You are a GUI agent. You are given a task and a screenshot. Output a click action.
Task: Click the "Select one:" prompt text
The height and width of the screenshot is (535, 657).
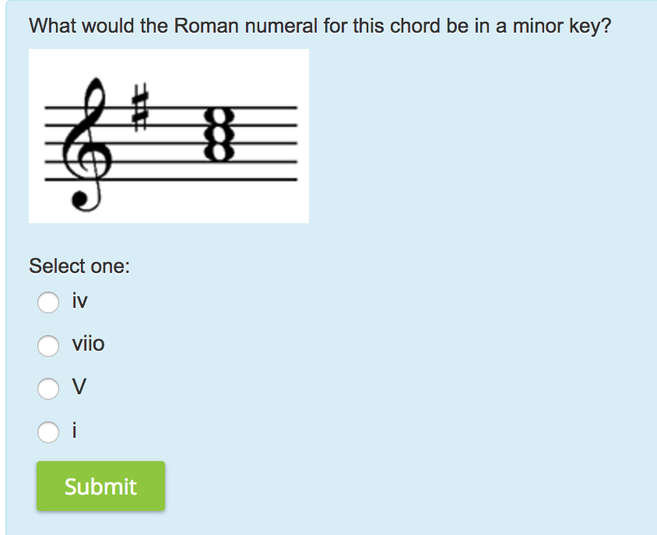tap(79, 266)
